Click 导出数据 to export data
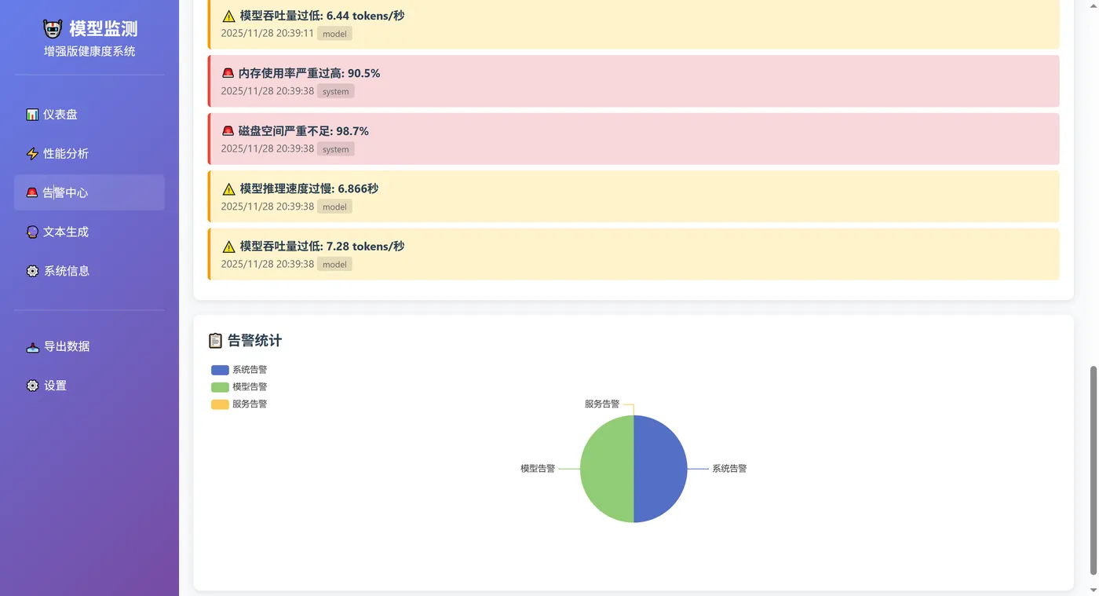Screen dimensions: 1099x596 (68, 346)
